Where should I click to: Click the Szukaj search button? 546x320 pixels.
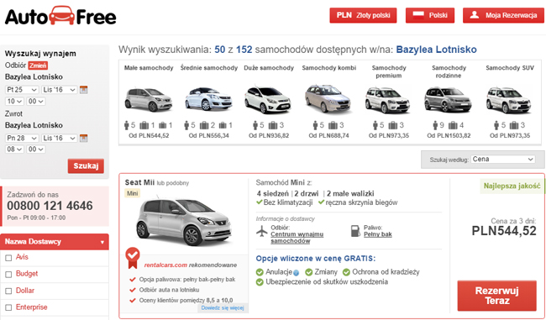point(86,166)
